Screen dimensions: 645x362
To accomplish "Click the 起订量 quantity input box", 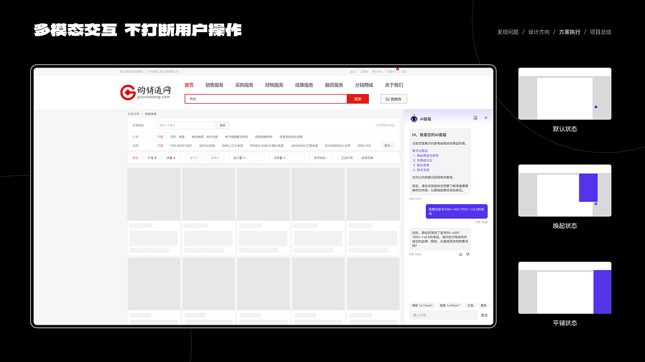I will click(x=255, y=158).
